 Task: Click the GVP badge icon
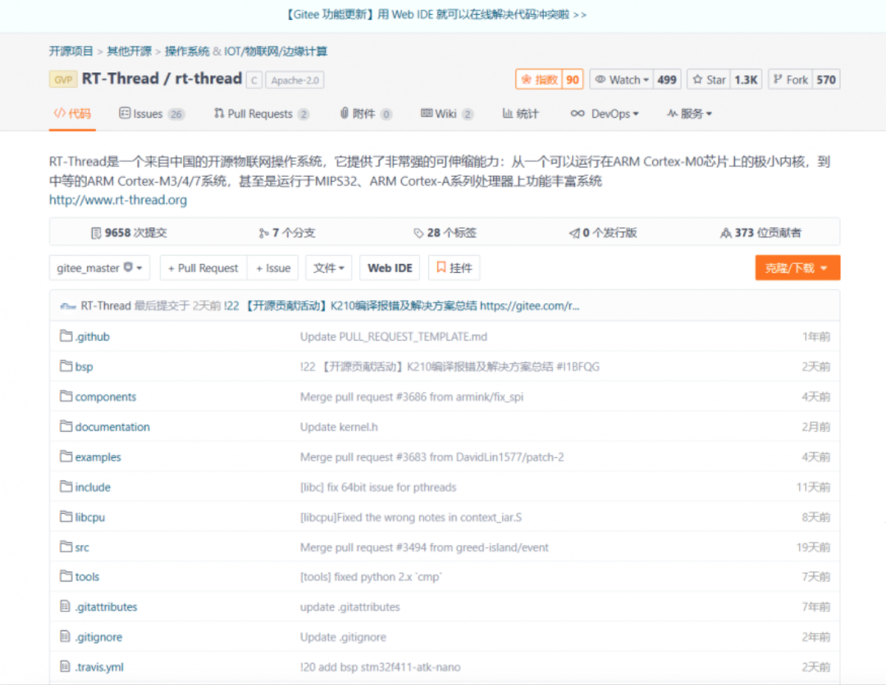[63, 79]
